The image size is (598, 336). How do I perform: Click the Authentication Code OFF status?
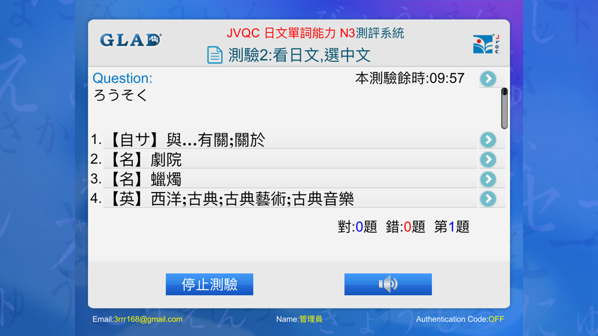tap(460, 319)
